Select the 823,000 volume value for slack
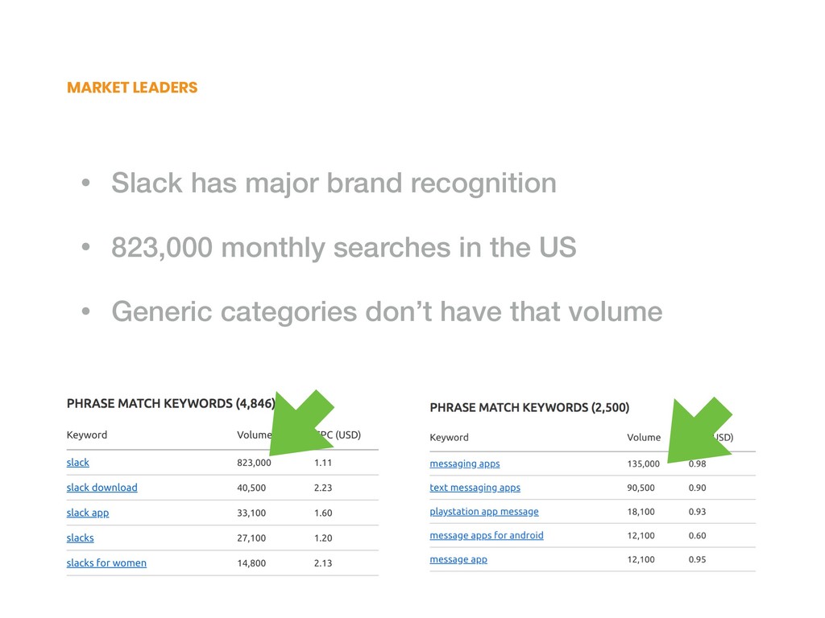The image size is (825, 618). coord(254,463)
